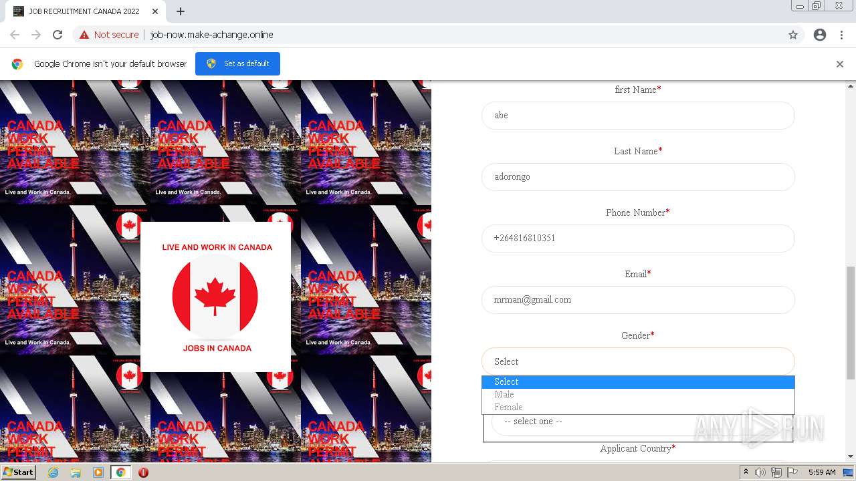The image size is (856, 481).
Task: Click the page vertical scrollbar thumb
Action: tap(851, 323)
